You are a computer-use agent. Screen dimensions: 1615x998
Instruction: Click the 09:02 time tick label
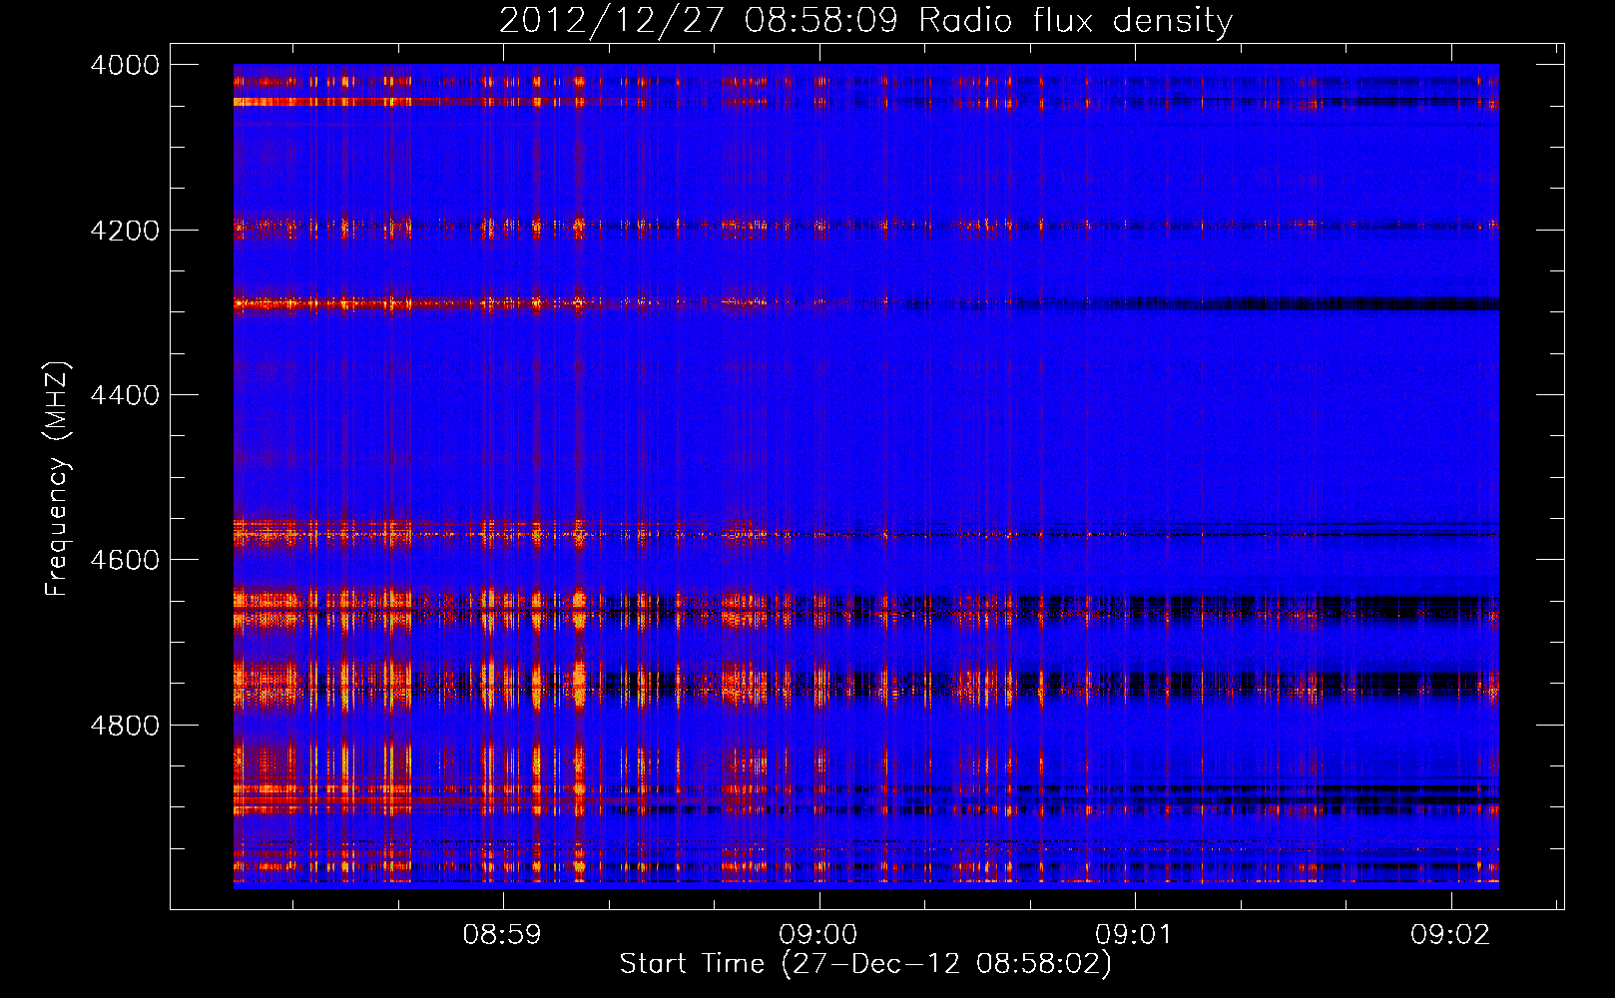click(x=1449, y=934)
